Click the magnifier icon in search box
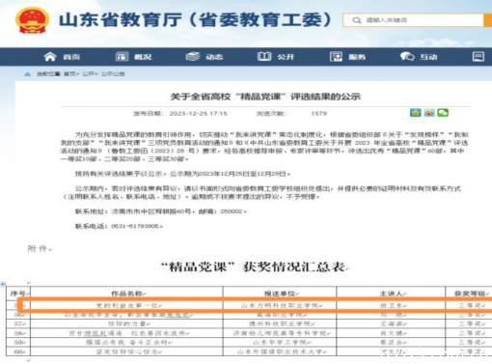Screen dimensions: 492x364 356,20
